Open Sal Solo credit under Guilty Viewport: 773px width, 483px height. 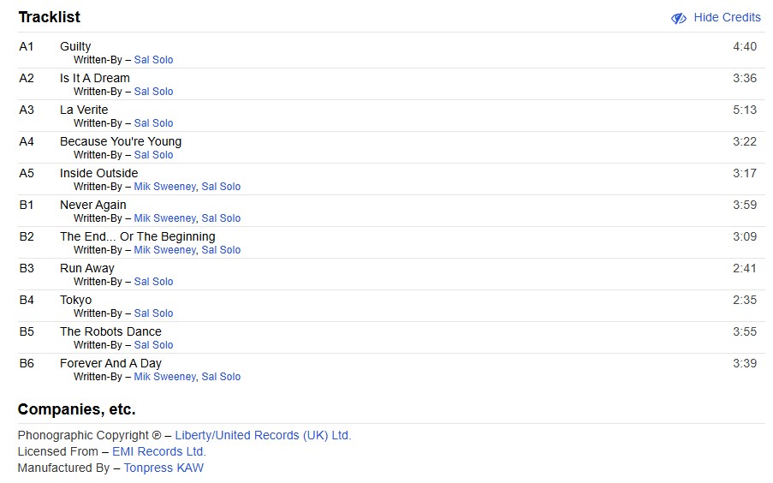(153, 60)
